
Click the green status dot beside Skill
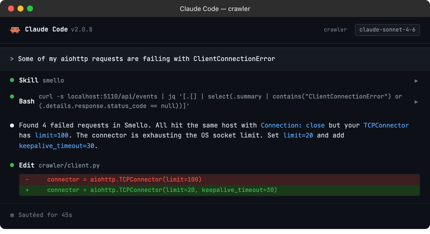[12, 80]
